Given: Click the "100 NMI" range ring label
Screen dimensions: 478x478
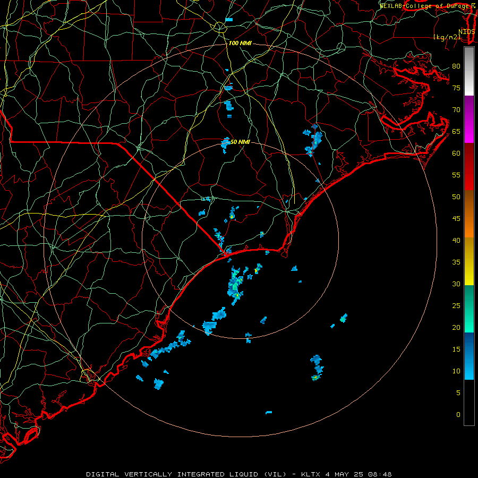Looking at the screenshot, I should coord(240,44).
